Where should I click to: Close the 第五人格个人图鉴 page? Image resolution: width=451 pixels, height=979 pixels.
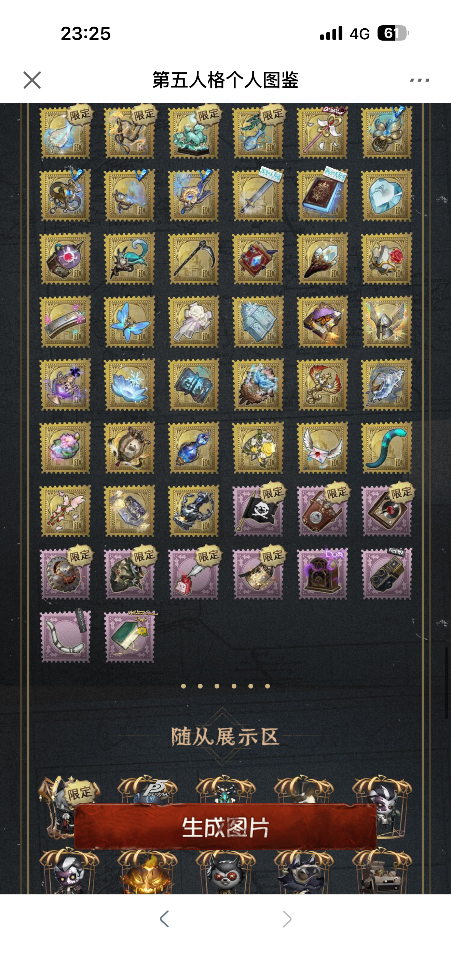pyautogui.click(x=32, y=80)
